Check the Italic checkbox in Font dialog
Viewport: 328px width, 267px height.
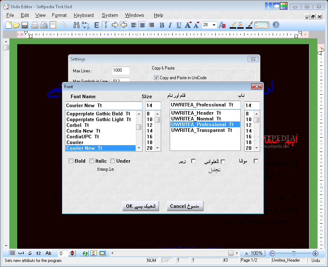(92, 161)
